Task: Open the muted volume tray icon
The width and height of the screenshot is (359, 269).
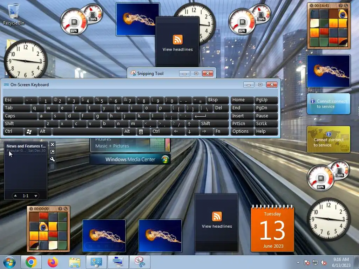Action: pyautogui.click(x=324, y=262)
